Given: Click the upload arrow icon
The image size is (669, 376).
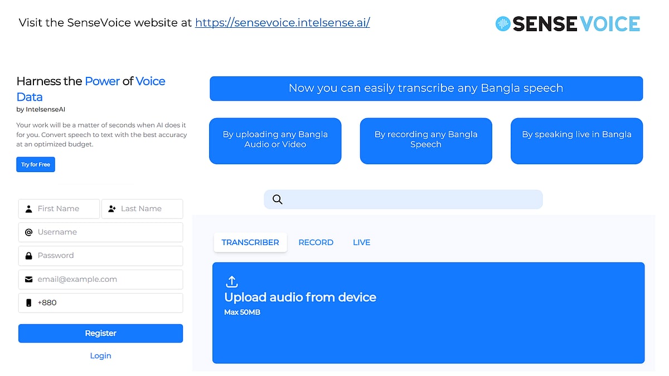Looking at the screenshot, I should click(x=232, y=281).
